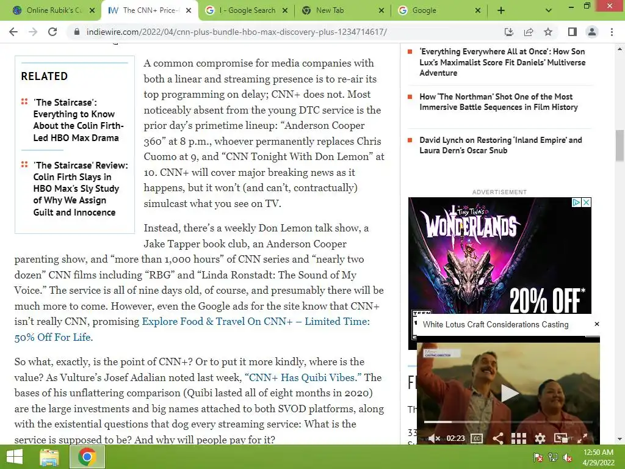Image resolution: width=625 pixels, height=469 pixels.
Task: Open the Chrome profile menu
Action: [592, 32]
